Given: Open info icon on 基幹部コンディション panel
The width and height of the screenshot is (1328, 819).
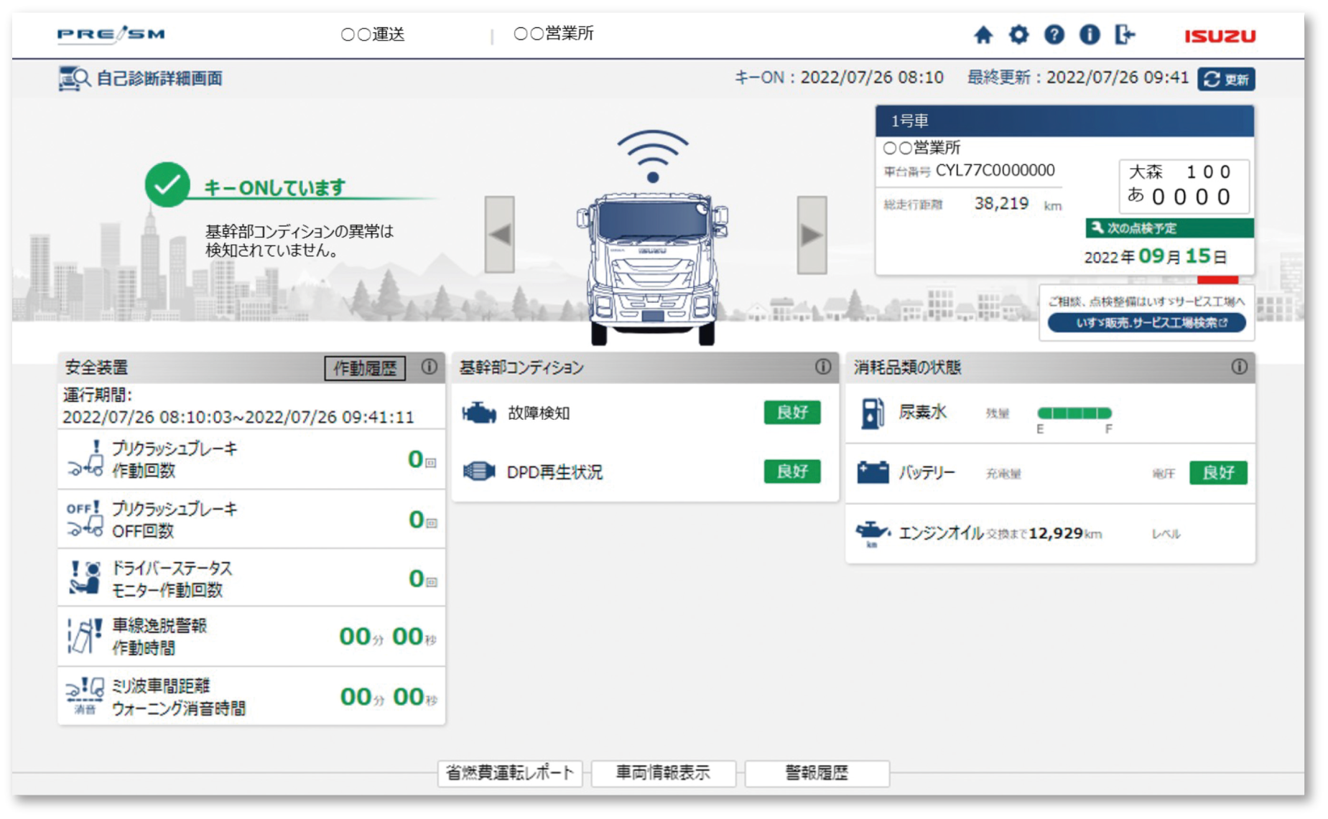Looking at the screenshot, I should pyautogui.click(x=823, y=367).
